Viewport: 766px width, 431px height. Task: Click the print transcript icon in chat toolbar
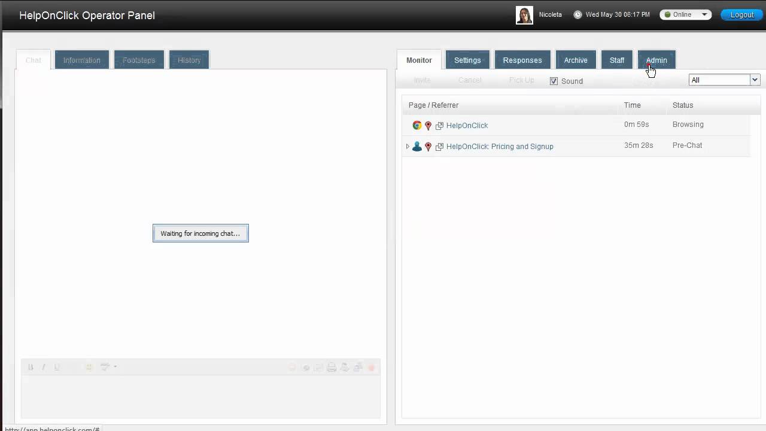coord(332,368)
